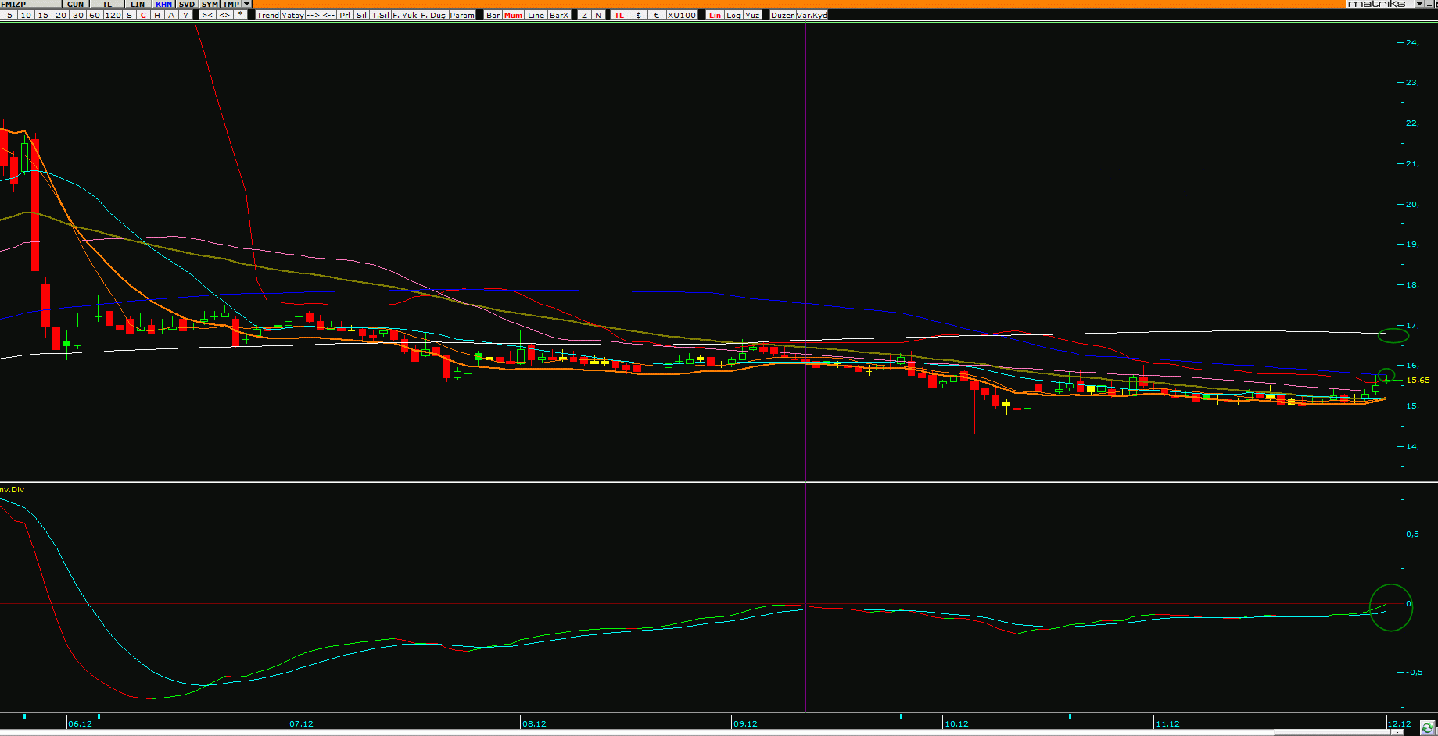
Task: Click the Trend drawing button
Action: [267, 15]
